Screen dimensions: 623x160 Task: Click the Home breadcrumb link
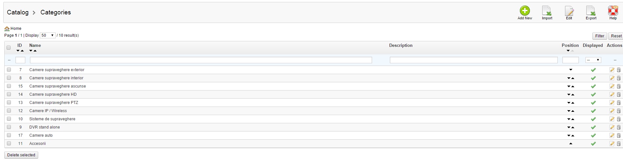[15, 29]
